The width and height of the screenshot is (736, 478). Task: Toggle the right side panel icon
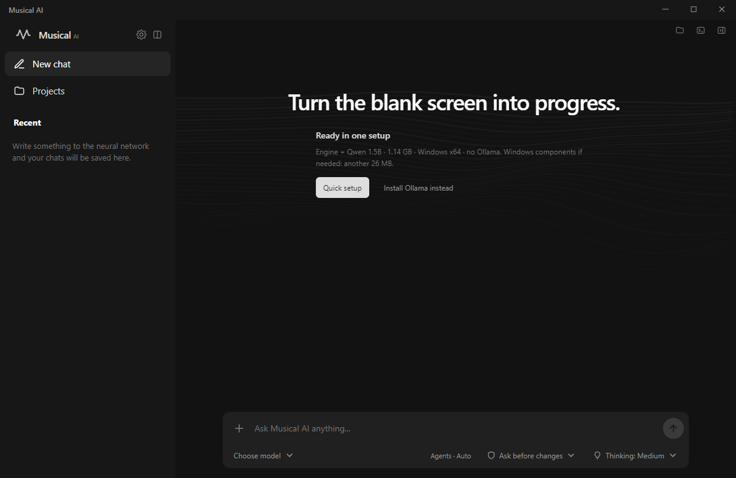(721, 30)
